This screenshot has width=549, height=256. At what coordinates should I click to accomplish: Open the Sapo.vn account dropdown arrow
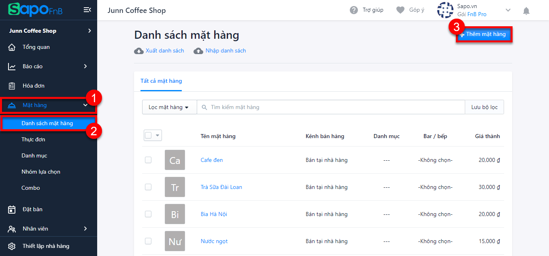(508, 10)
